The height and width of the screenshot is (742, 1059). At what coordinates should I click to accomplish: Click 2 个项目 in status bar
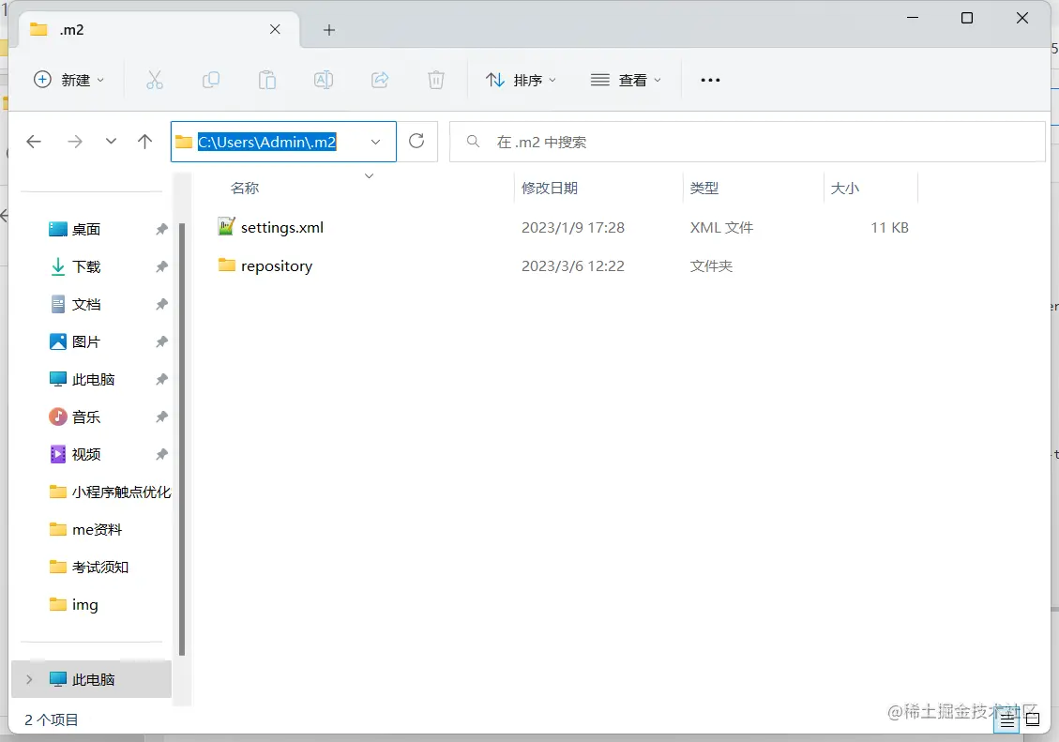pyautogui.click(x=52, y=719)
